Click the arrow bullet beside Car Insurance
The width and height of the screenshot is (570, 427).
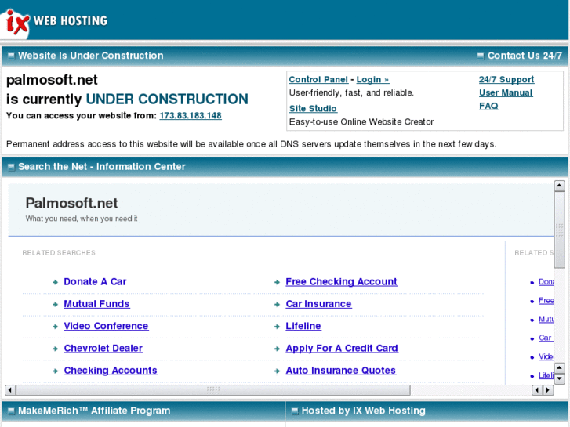click(277, 305)
